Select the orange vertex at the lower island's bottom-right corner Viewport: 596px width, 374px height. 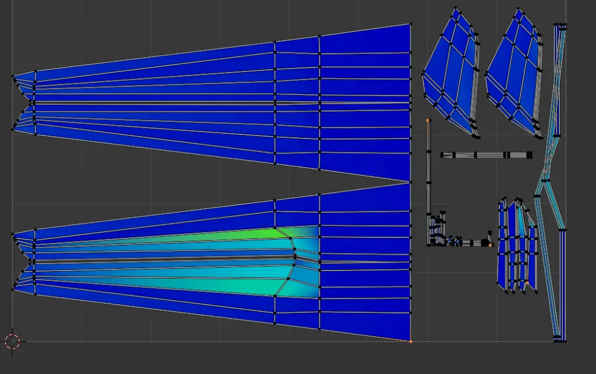[x=410, y=342]
